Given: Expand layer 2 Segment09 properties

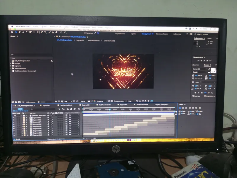Looking at the screenshot, I should coord(22,118).
